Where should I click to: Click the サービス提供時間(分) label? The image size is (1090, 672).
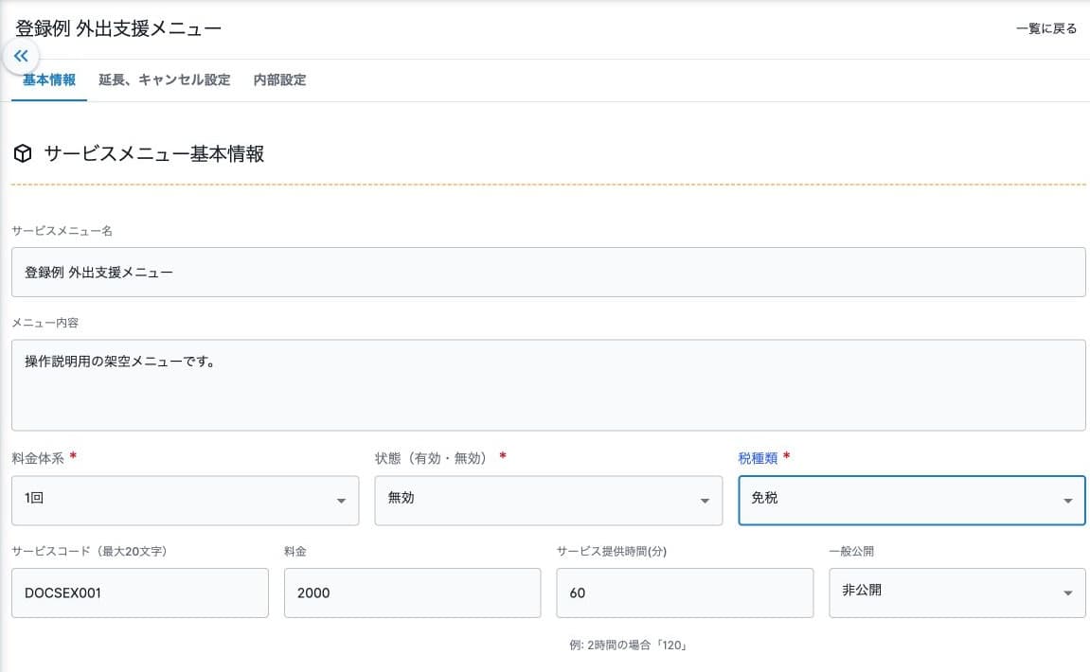612,551
